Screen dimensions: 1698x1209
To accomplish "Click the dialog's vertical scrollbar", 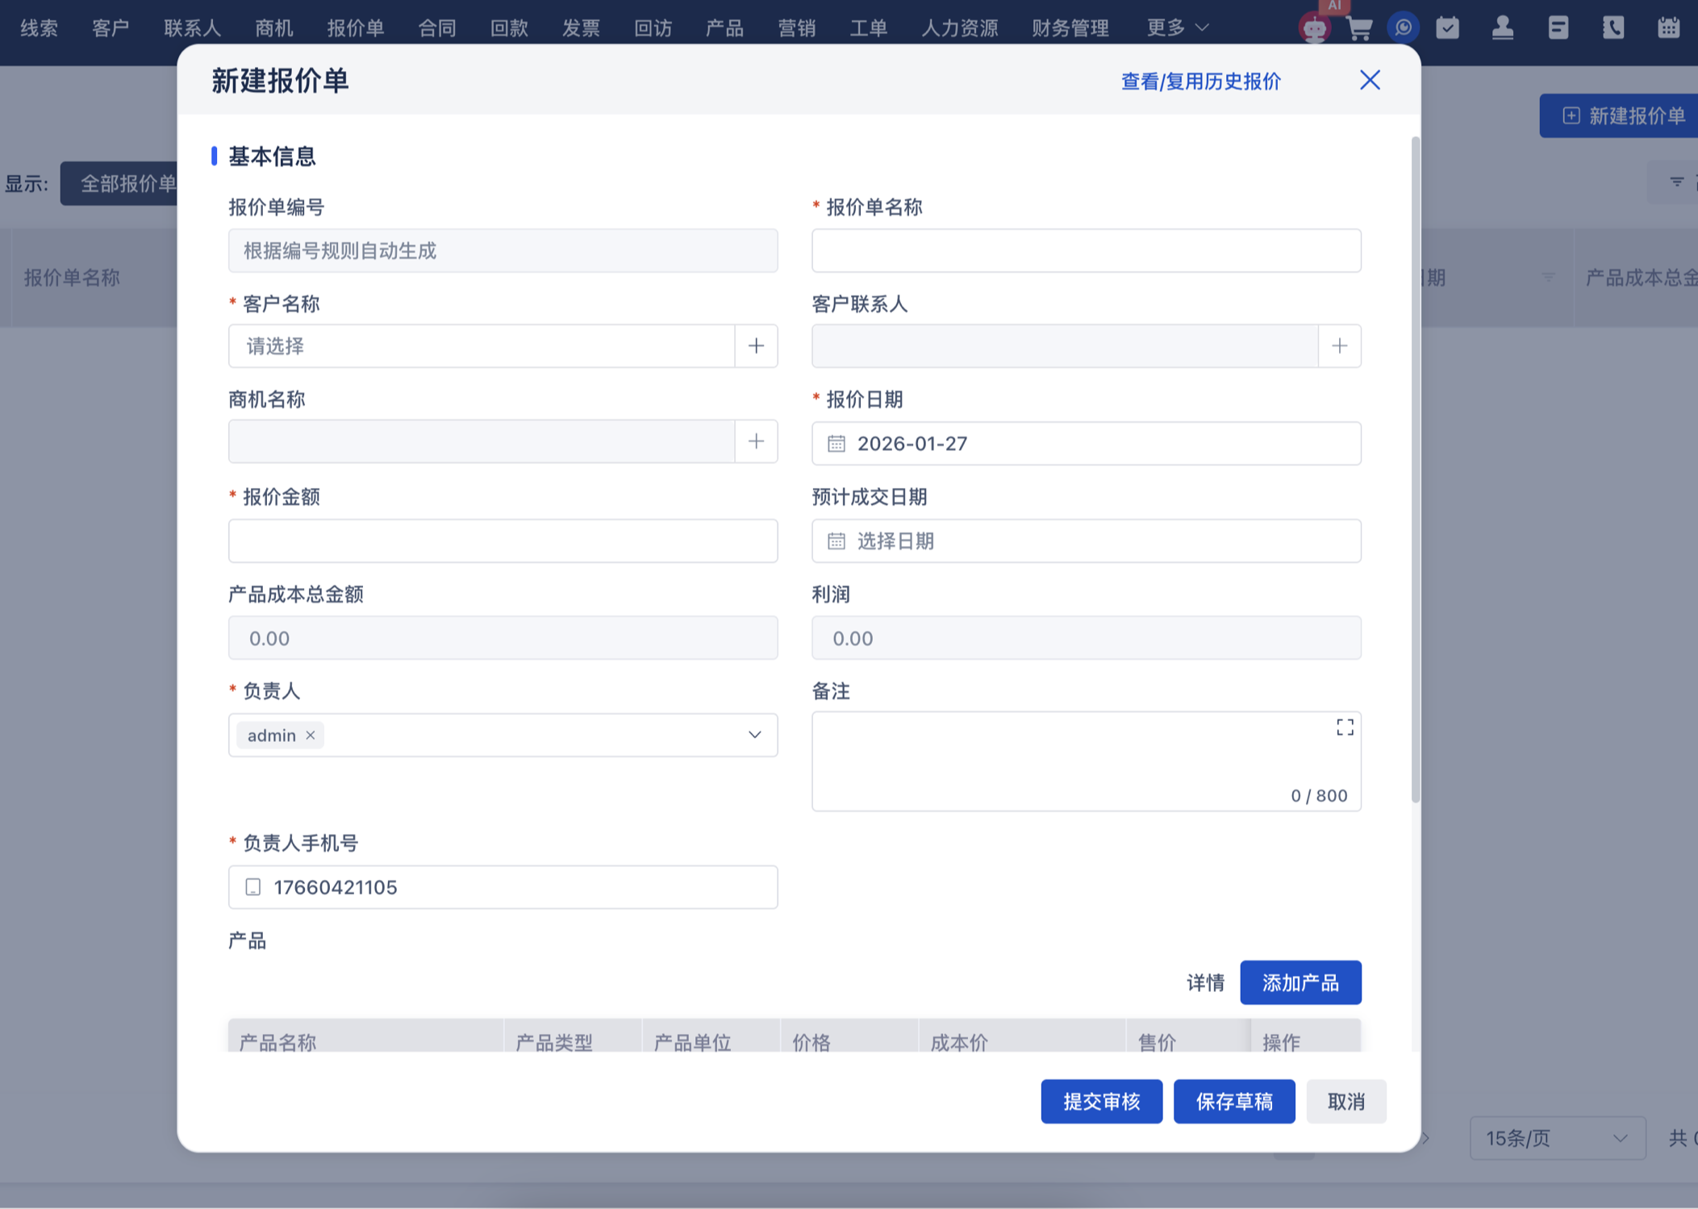I will 1415,469.
